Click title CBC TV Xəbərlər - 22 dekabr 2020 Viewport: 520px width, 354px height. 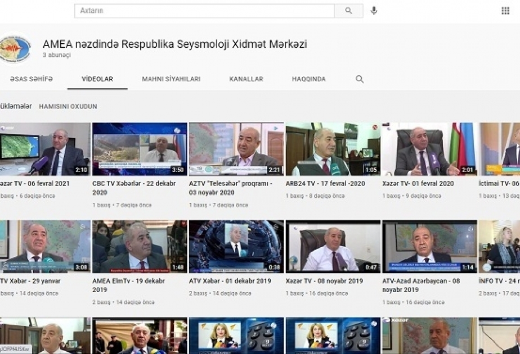tap(134, 188)
